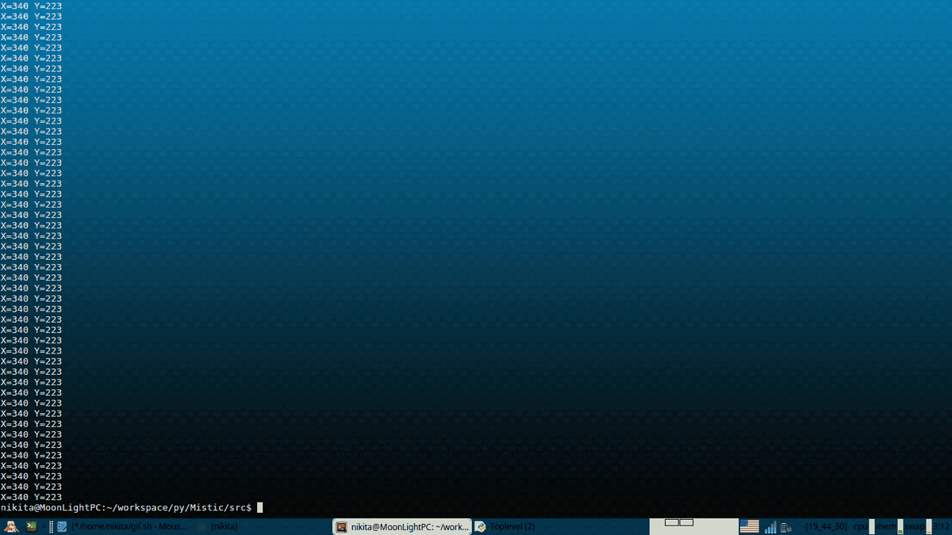Click the cpu load monitor
This screenshot has height=535, width=952.
(864, 526)
